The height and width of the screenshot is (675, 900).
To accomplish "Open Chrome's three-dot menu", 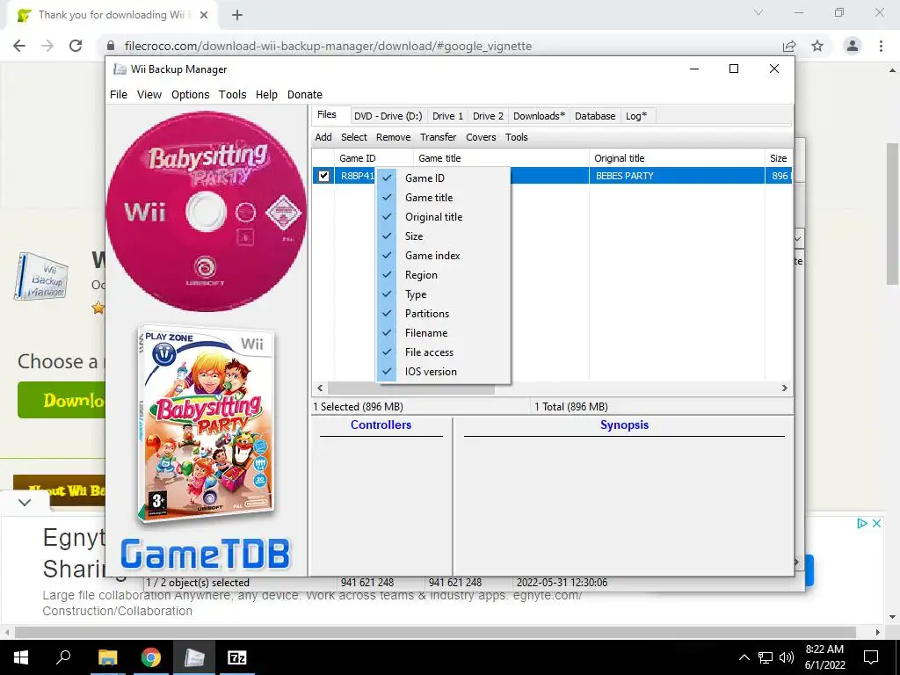I will pyautogui.click(x=881, y=46).
